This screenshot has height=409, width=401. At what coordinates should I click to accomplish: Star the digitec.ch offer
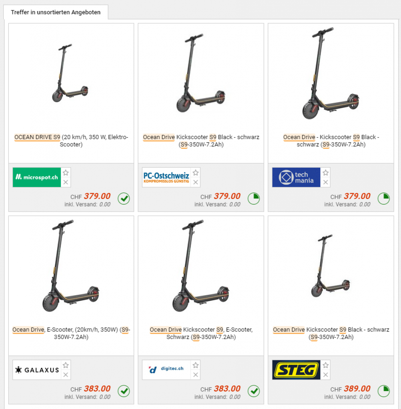click(196, 365)
